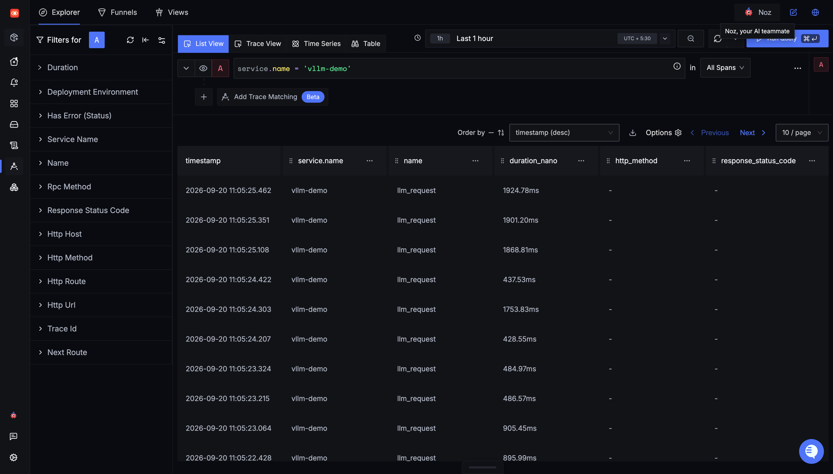Click Add Trace Matching button
The width and height of the screenshot is (833, 474).
272,97
